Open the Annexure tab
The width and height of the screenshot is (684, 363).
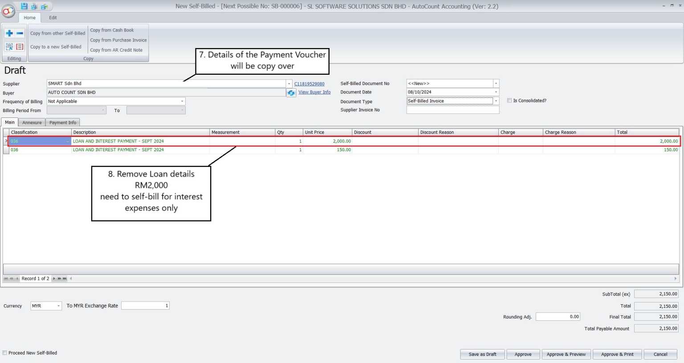(x=32, y=122)
